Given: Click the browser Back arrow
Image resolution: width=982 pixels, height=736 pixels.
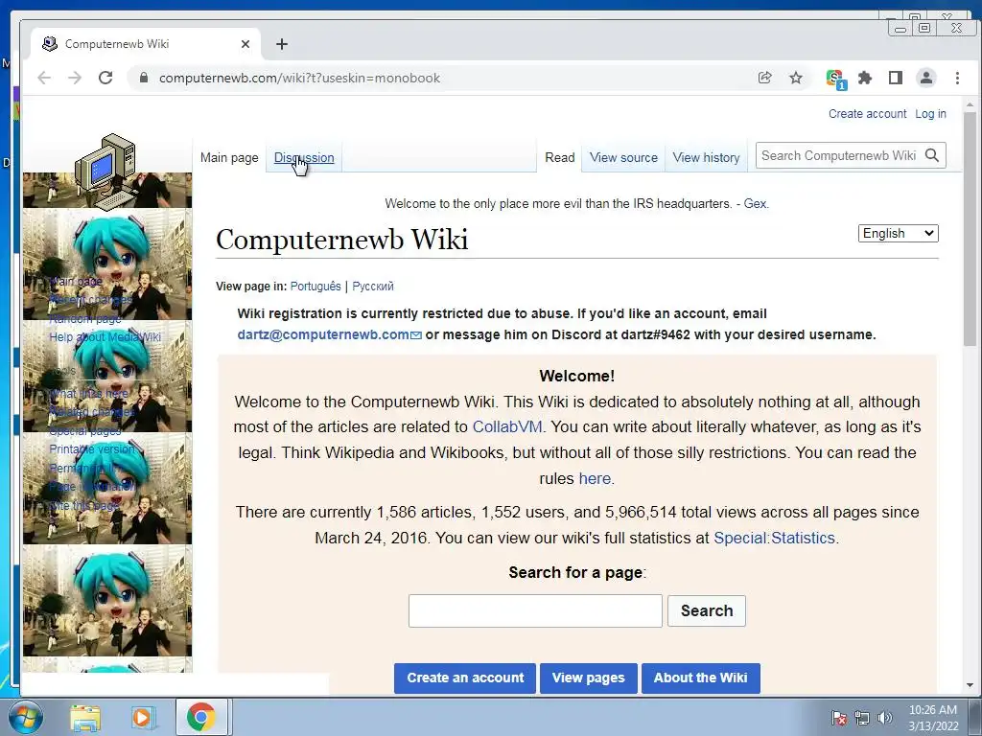Looking at the screenshot, I should (44, 78).
